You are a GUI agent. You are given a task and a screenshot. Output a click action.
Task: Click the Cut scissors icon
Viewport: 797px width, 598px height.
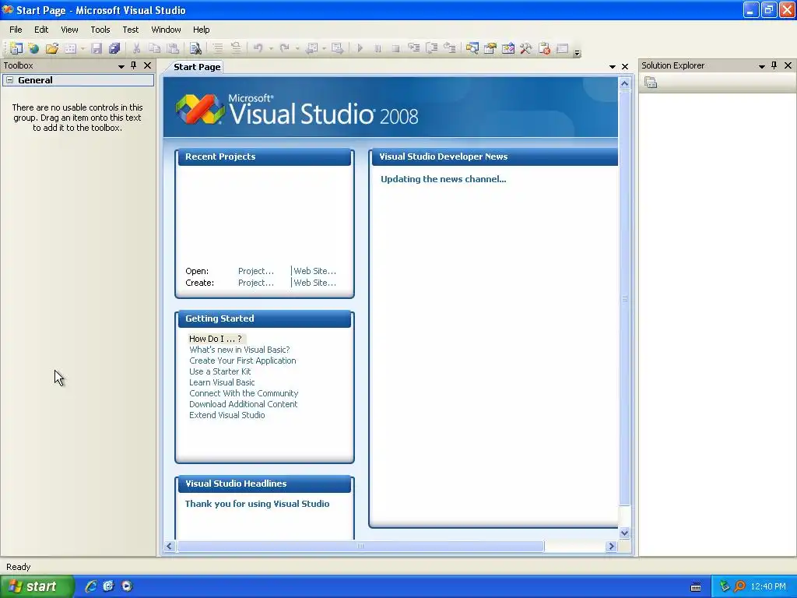click(x=136, y=48)
